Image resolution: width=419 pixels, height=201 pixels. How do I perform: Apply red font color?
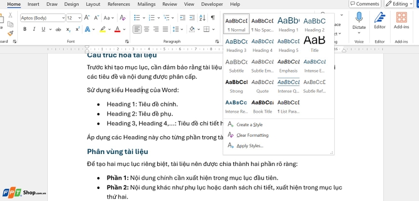pos(117,29)
